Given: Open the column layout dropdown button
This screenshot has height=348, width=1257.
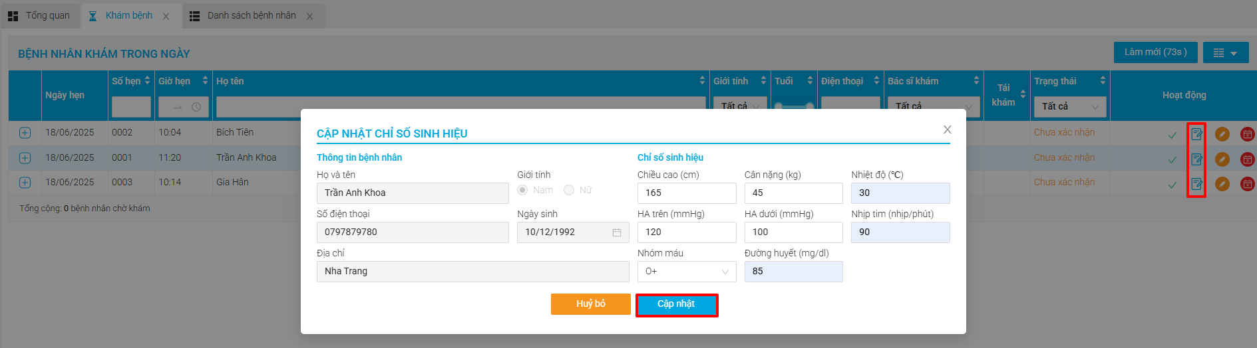Looking at the screenshot, I should coord(1226,52).
